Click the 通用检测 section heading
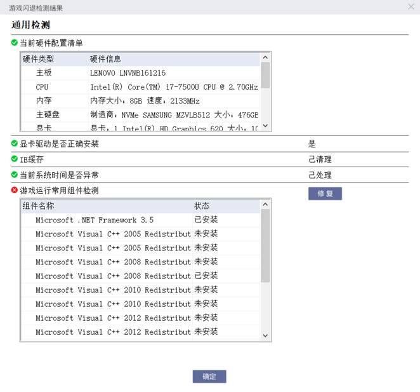Image resolution: width=420 pixels, height=392 pixels. [x=30, y=25]
